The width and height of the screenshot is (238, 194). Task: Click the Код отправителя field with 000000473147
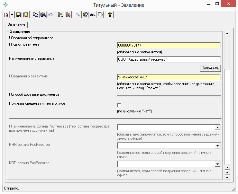(x=169, y=45)
